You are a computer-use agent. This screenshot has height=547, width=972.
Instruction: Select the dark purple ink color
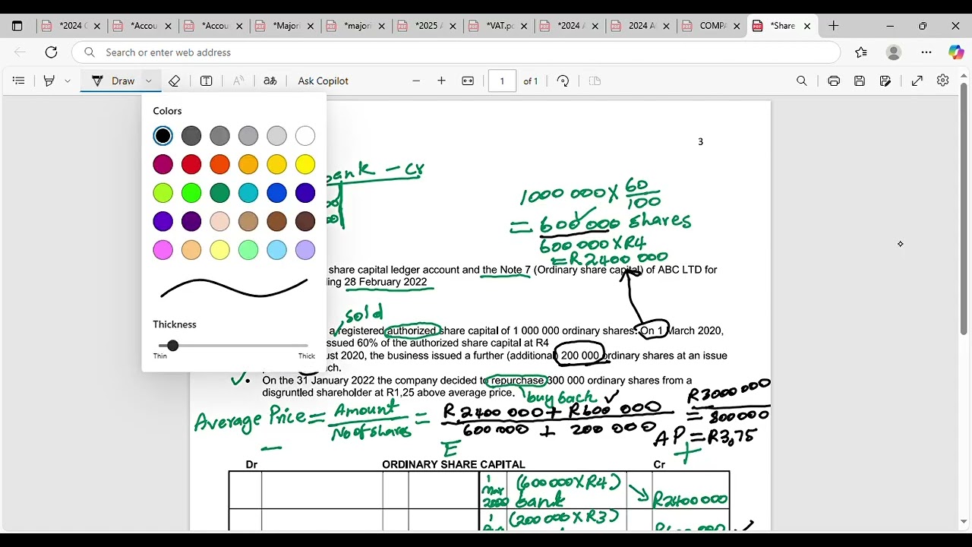191,221
